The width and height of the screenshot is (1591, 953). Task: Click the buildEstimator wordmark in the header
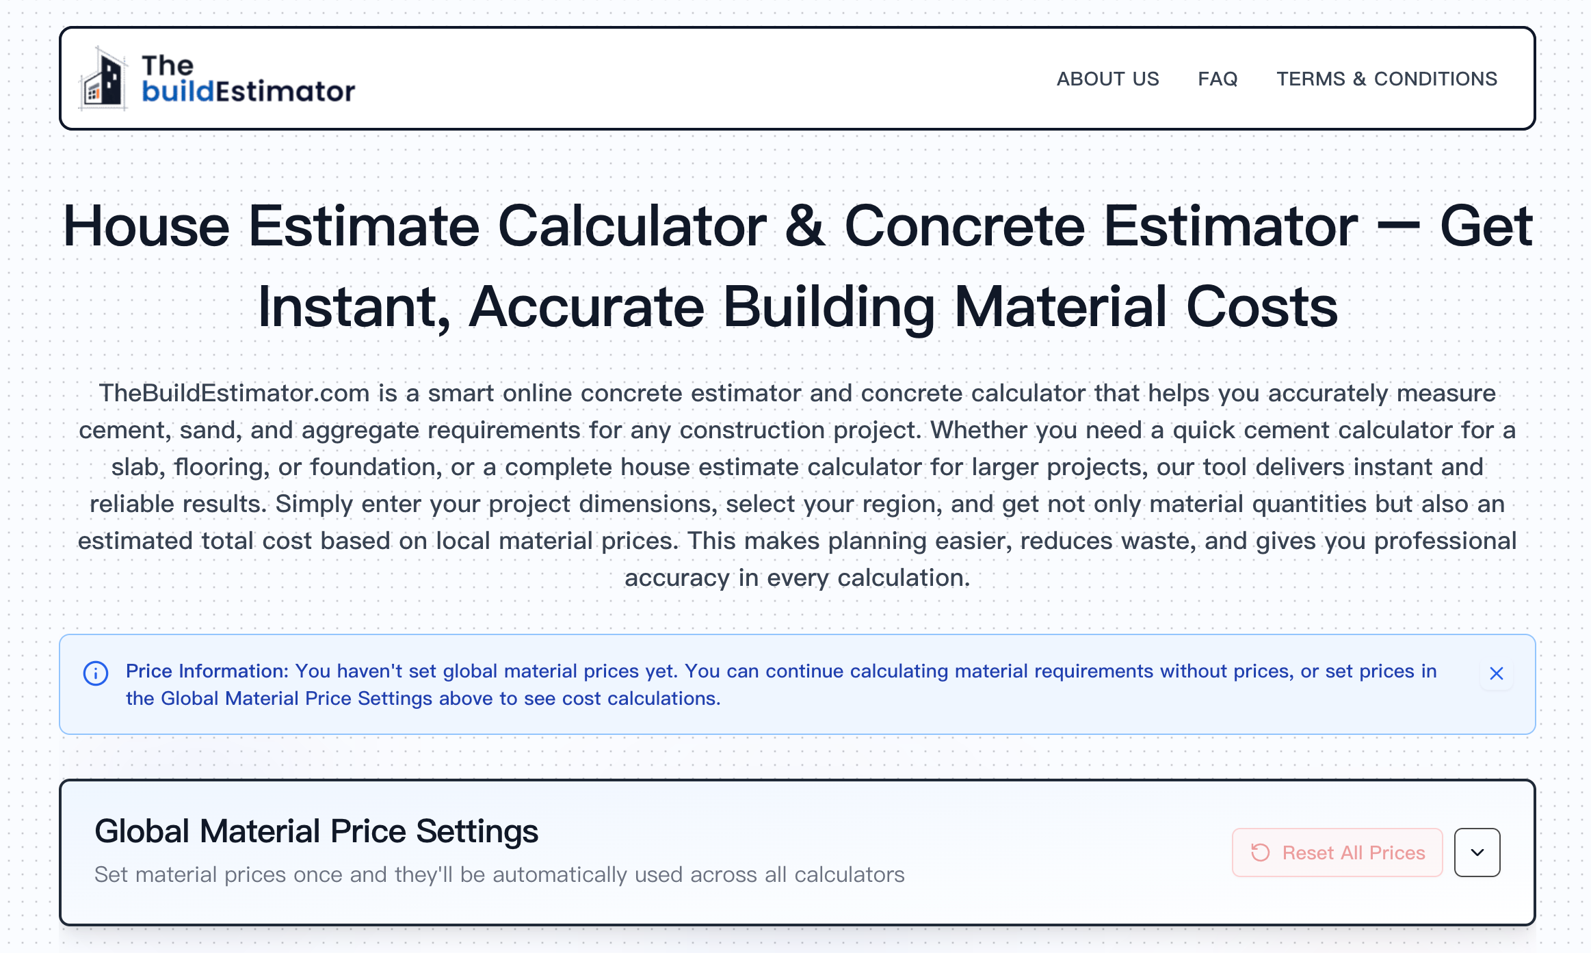[248, 92]
